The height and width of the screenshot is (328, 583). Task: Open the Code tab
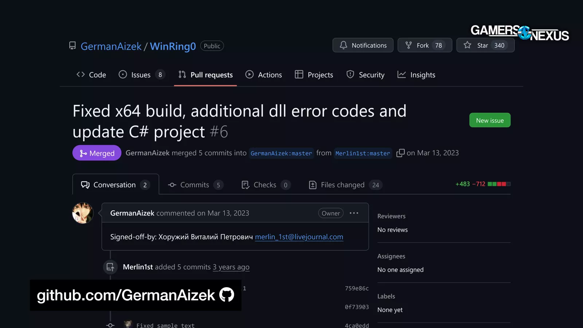point(91,75)
